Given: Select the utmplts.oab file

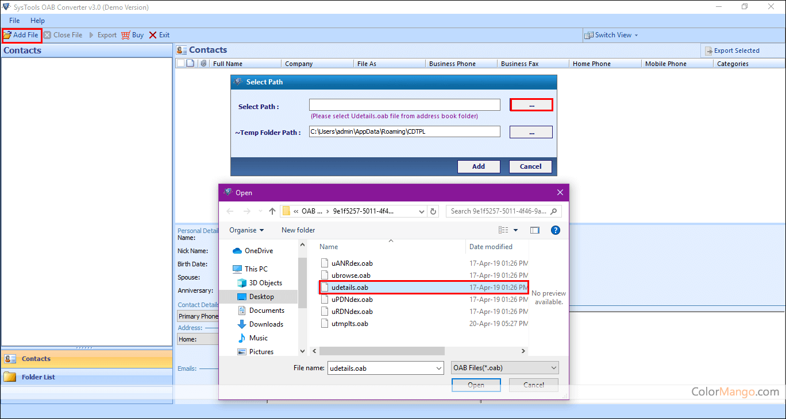Looking at the screenshot, I should pyautogui.click(x=349, y=324).
